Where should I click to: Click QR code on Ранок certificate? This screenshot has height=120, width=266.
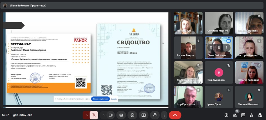click(81, 82)
